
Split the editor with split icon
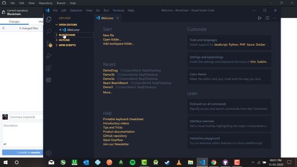click(267, 18)
